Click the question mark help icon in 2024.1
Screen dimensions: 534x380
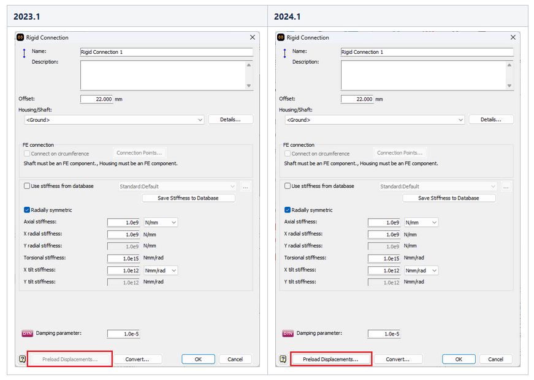click(282, 359)
